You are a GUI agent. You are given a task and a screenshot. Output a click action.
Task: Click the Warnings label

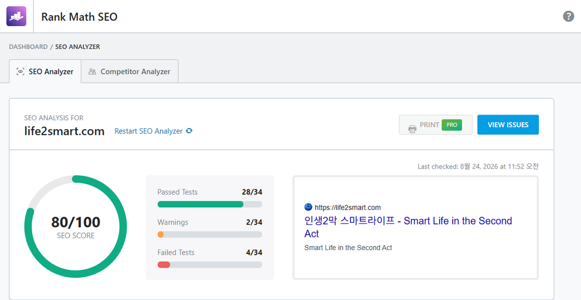click(x=172, y=222)
